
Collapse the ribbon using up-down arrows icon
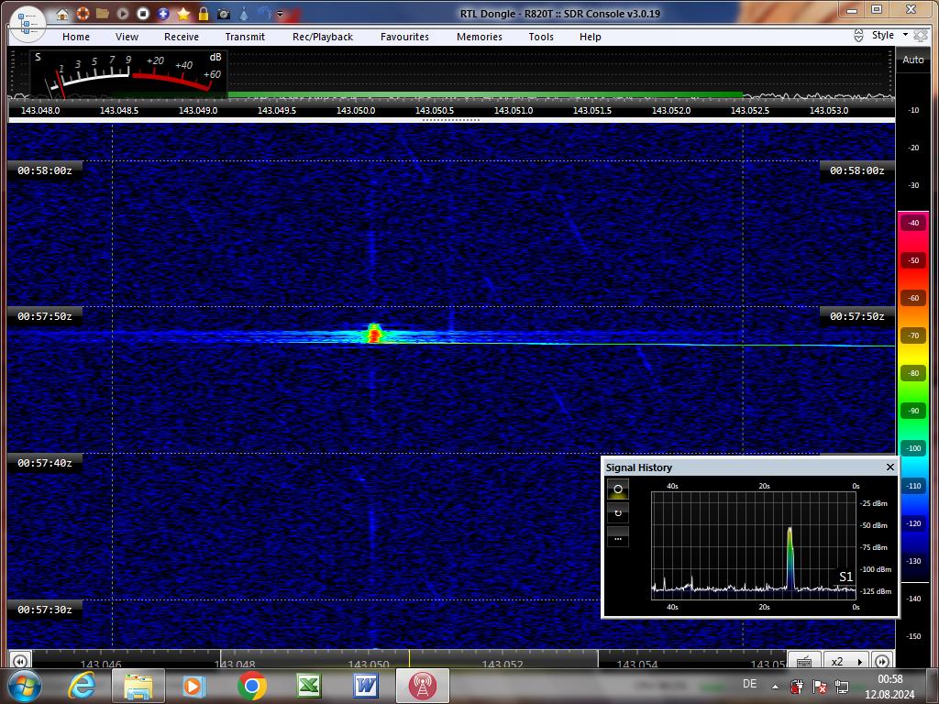pos(858,36)
